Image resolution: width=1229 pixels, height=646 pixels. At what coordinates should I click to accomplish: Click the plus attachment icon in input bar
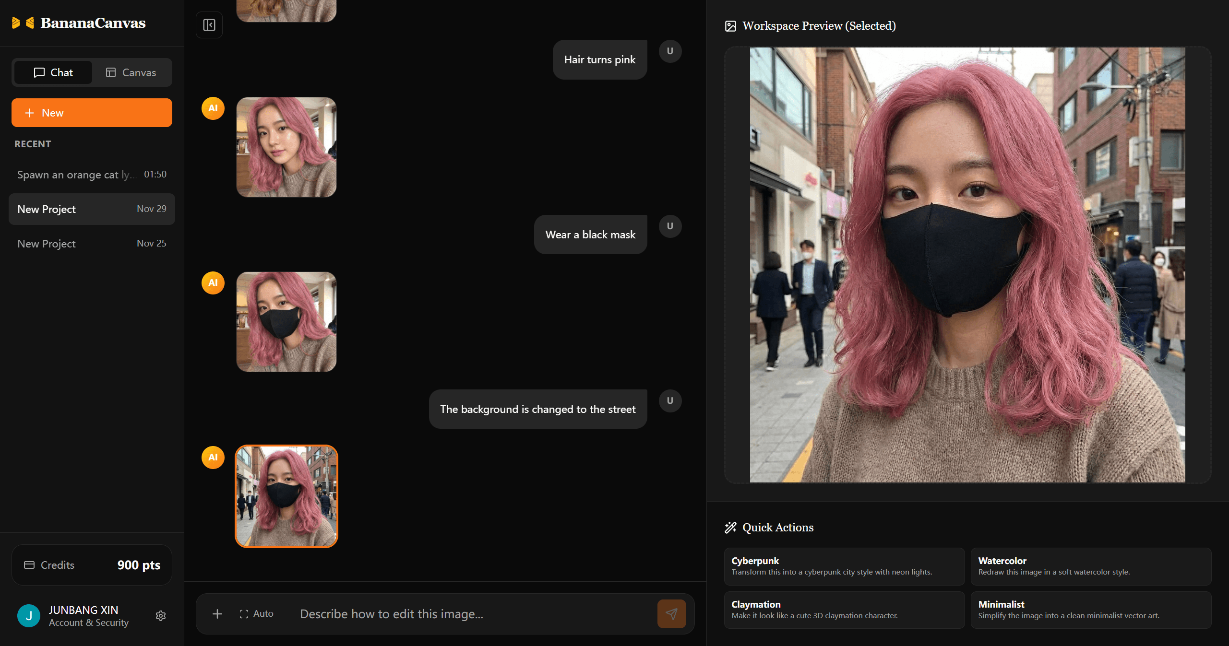pyautogui.click(x=217, y=614)
